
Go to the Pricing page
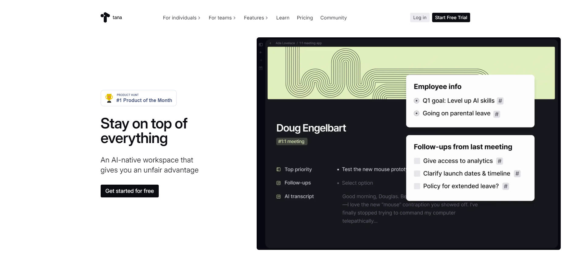[x=305, y=18]
